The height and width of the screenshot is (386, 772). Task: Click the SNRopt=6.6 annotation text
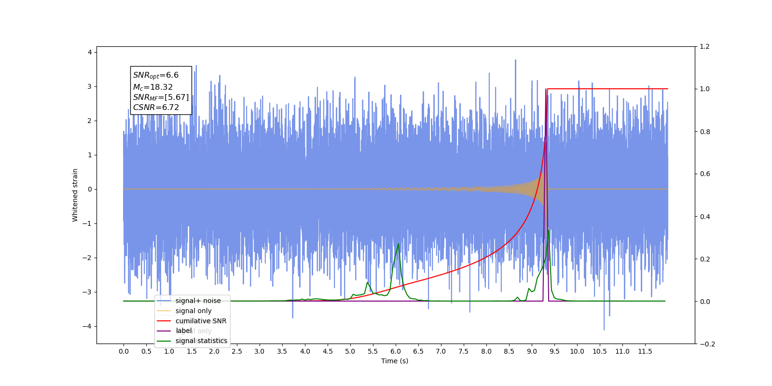tap(156, 75)
